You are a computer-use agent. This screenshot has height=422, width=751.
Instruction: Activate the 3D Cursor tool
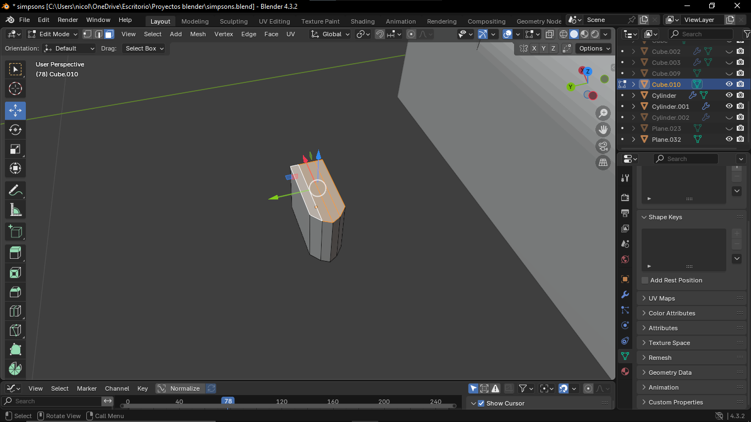tap(15, 88)
